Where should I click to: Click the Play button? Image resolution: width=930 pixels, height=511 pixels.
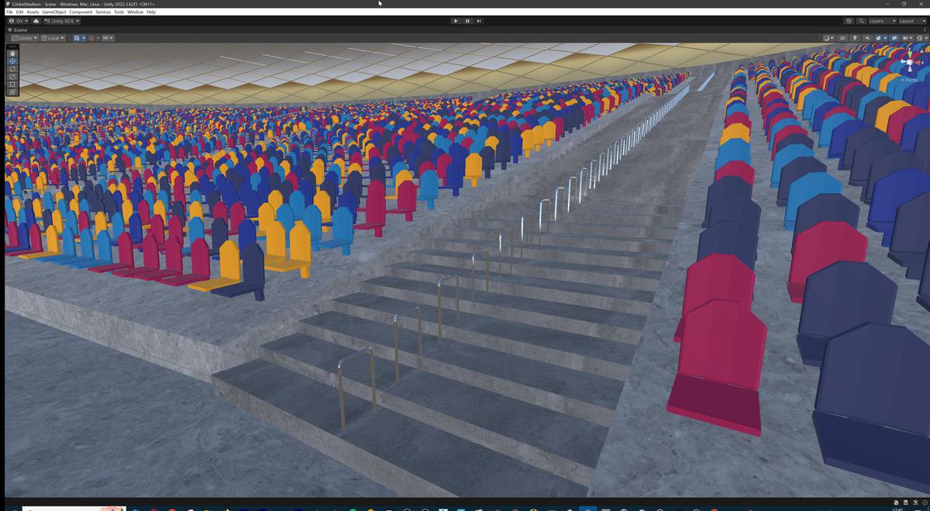tap(455, 21)
